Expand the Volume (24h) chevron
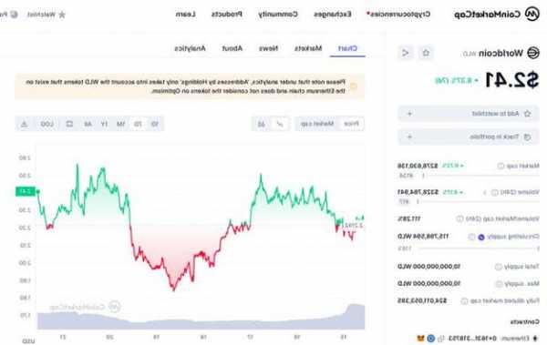The width and height of the screenshot is (547, 345). 484,192
